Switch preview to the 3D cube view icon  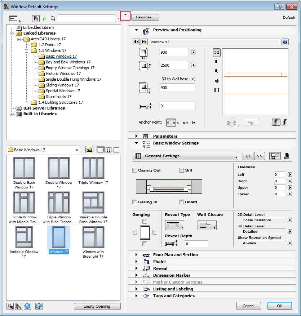tap(217, 81)
